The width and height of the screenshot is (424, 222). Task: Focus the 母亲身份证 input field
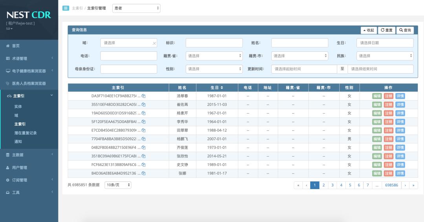(129, 69)
